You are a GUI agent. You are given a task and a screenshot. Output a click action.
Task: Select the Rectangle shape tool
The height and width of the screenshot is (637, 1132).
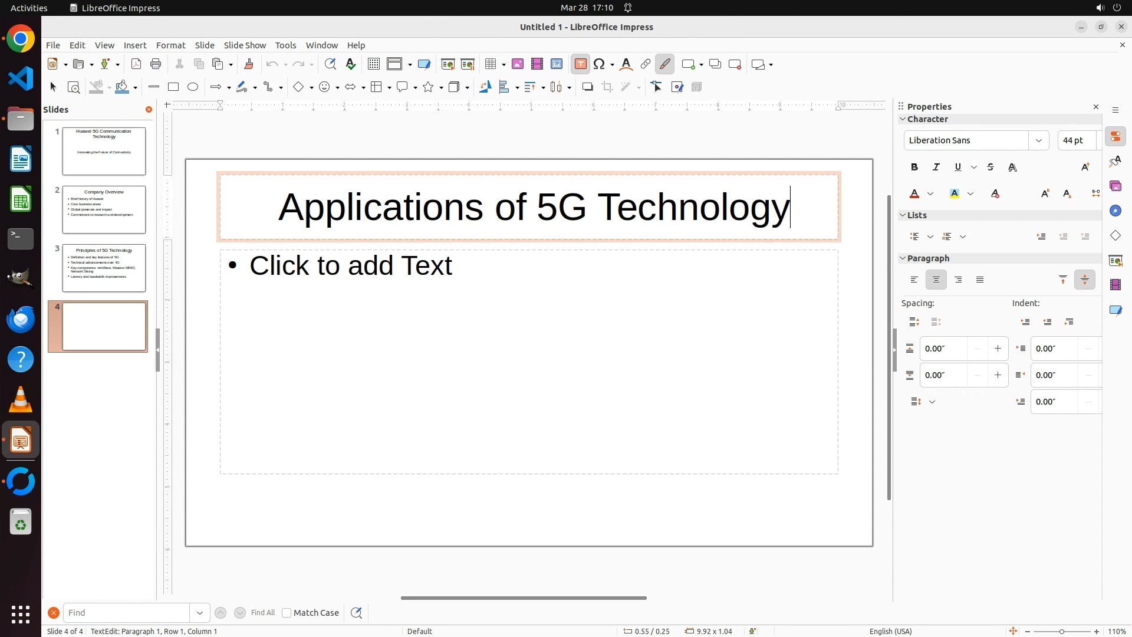tap(173, 87)
